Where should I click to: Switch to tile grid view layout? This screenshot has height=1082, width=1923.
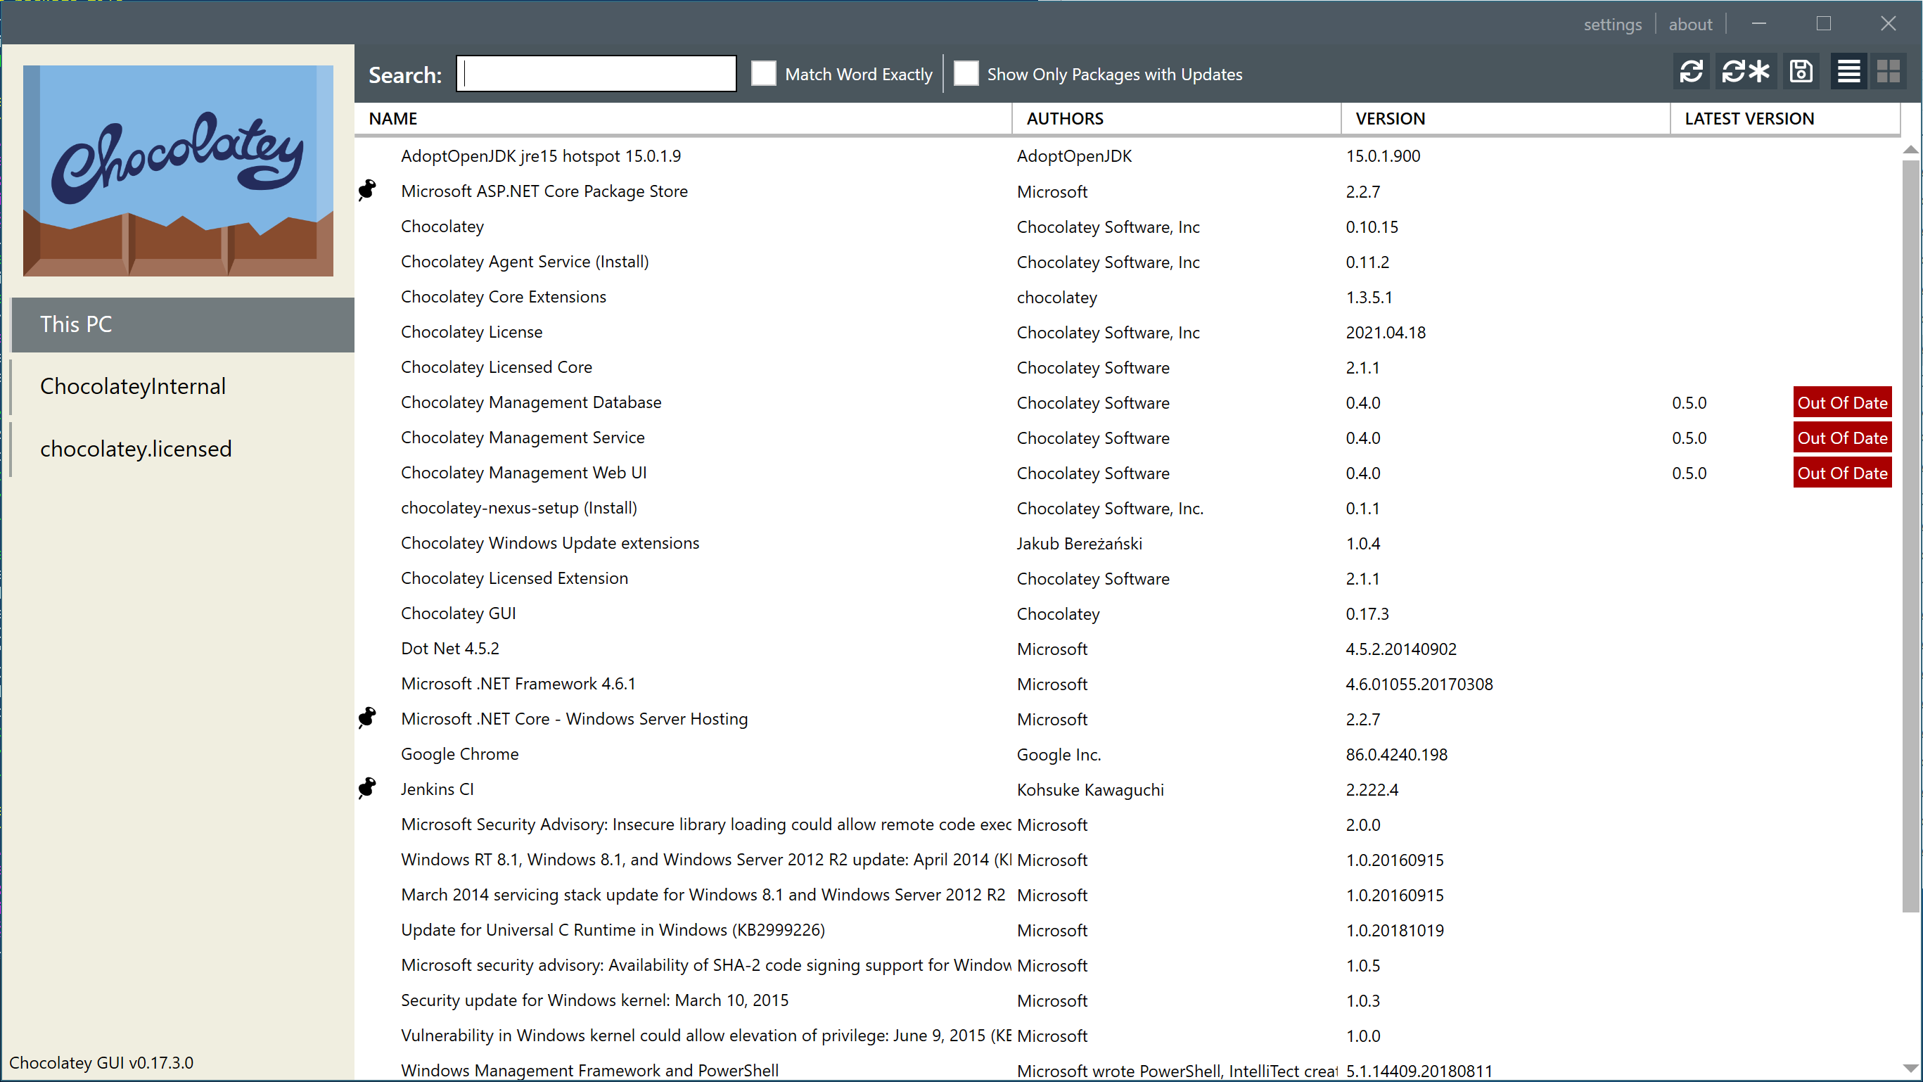tap(1888, 72)
